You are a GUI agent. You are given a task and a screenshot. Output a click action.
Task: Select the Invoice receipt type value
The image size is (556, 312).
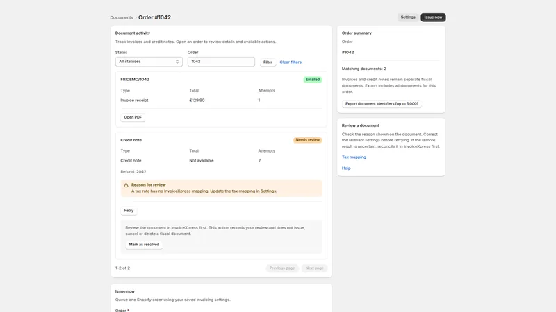(x=134, y=101)
